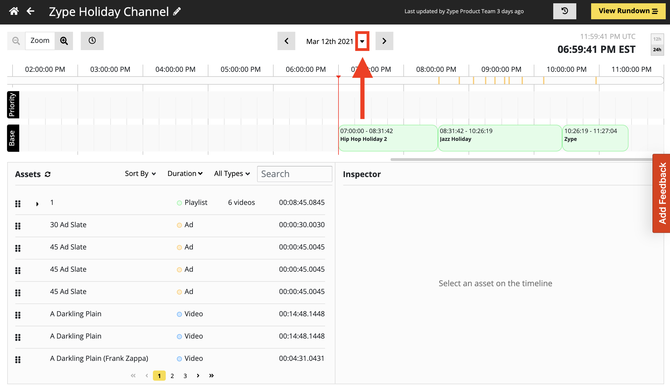
Task: Go to assets page 2
Action: coord(172,376)
